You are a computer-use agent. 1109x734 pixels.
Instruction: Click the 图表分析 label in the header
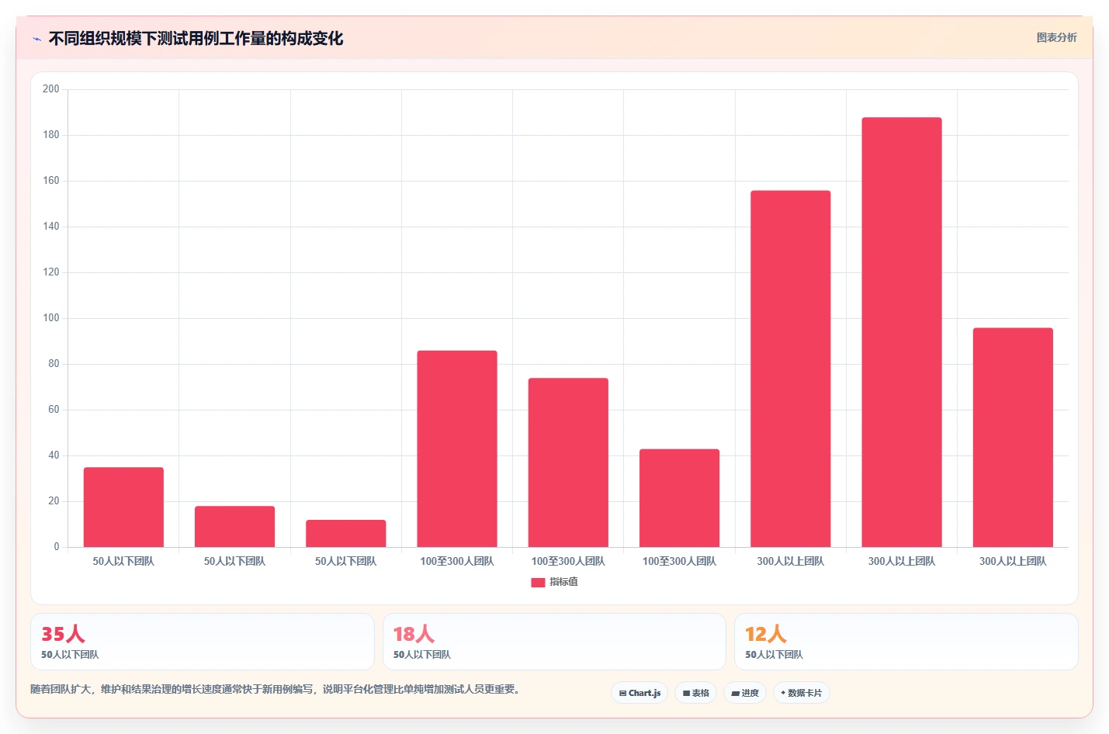[x=1057, y=37]
